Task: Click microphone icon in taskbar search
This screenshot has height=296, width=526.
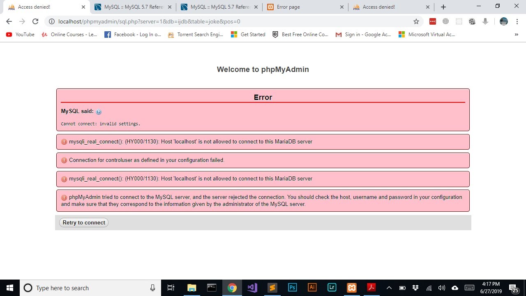Action: 152,288
